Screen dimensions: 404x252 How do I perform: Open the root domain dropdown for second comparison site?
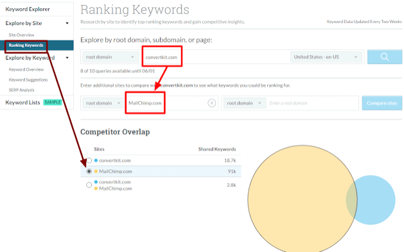pyautogui.click(x=244, y=103)
